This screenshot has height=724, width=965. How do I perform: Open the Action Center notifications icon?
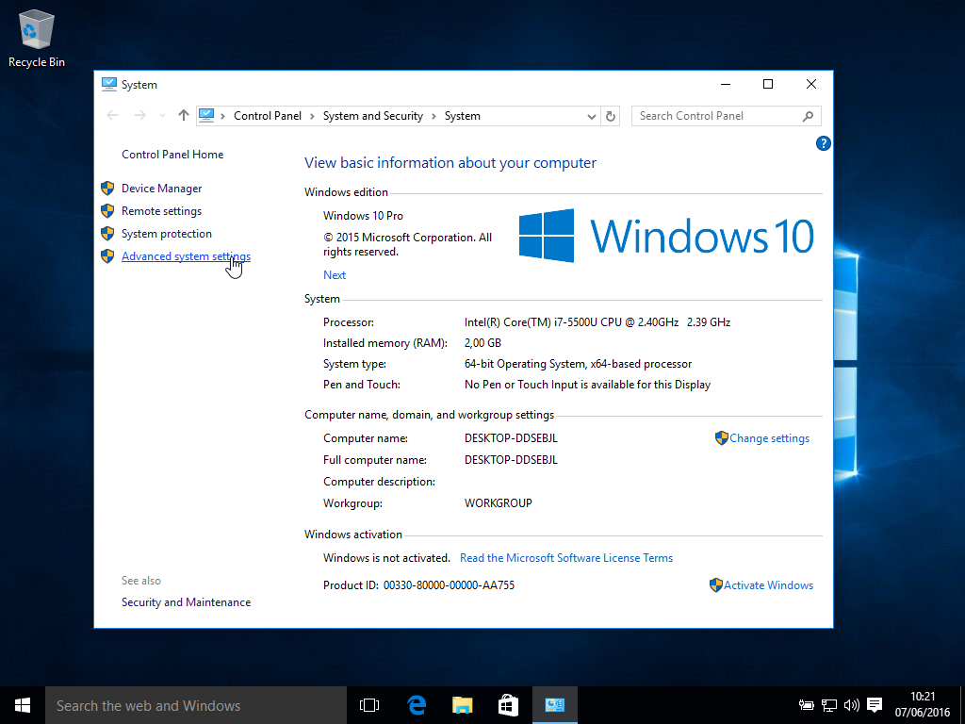pos(875,705)
